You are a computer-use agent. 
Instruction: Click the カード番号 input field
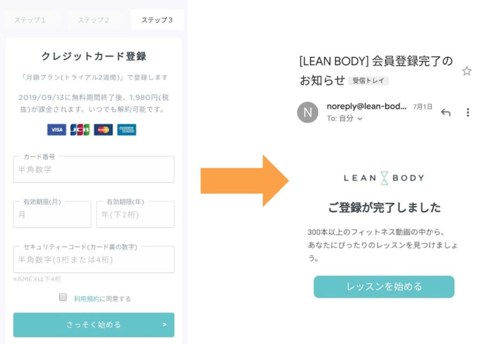click(x=94, y=169)
